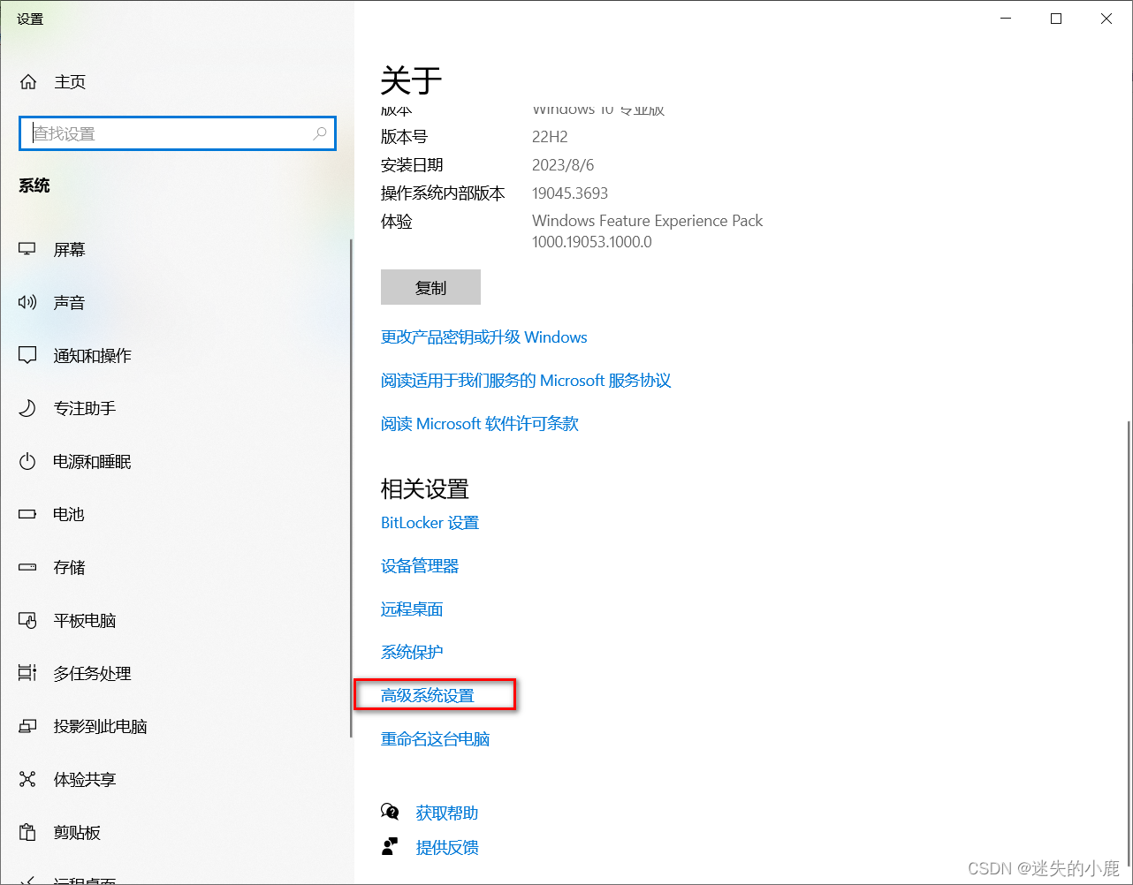This screenshot has width=1133, height=885.
Task: Open 更改产品密钥或升级 Windows link
Action: (x=484, y=337)
